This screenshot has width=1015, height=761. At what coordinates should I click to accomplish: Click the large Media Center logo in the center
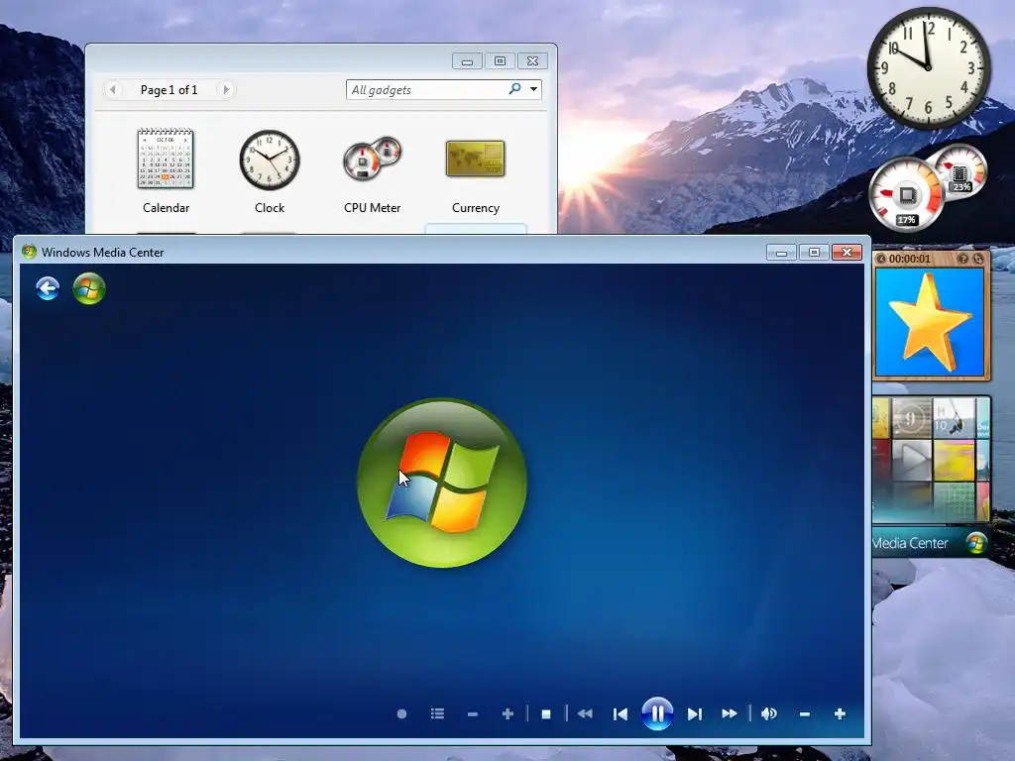pyautogui.click(x=442, y=483)
